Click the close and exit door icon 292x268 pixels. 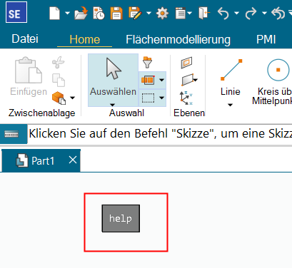[x=204, y=13]
